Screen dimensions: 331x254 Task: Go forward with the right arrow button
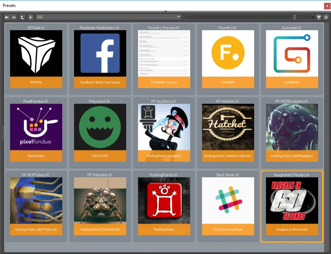(14, 17)
